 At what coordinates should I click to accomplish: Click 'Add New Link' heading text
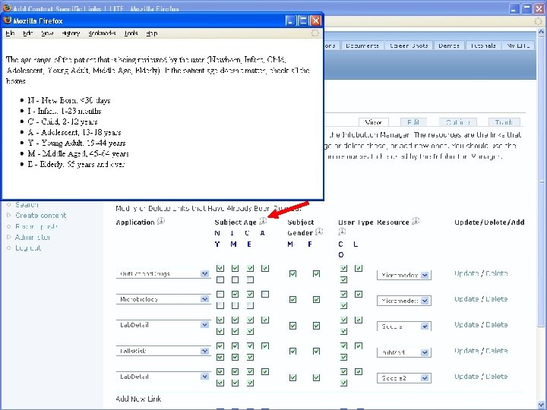(138, 399)
